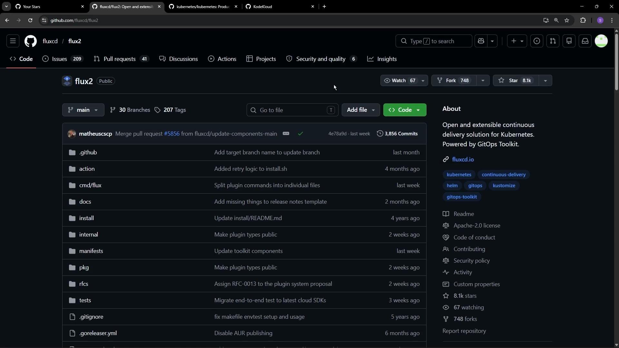This screenshot has width=619, height=348.
Task: Star the flux2 repository
Action: 516,81
